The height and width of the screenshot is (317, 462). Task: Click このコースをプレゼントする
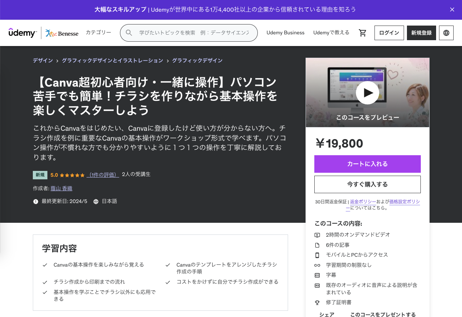(x=383, y=314)
